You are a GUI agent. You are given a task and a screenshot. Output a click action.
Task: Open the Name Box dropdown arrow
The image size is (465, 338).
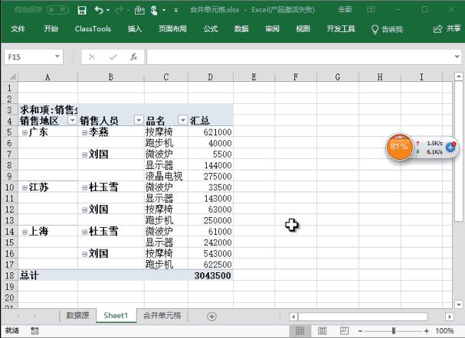pyautogui.click(x=57, y=57)
